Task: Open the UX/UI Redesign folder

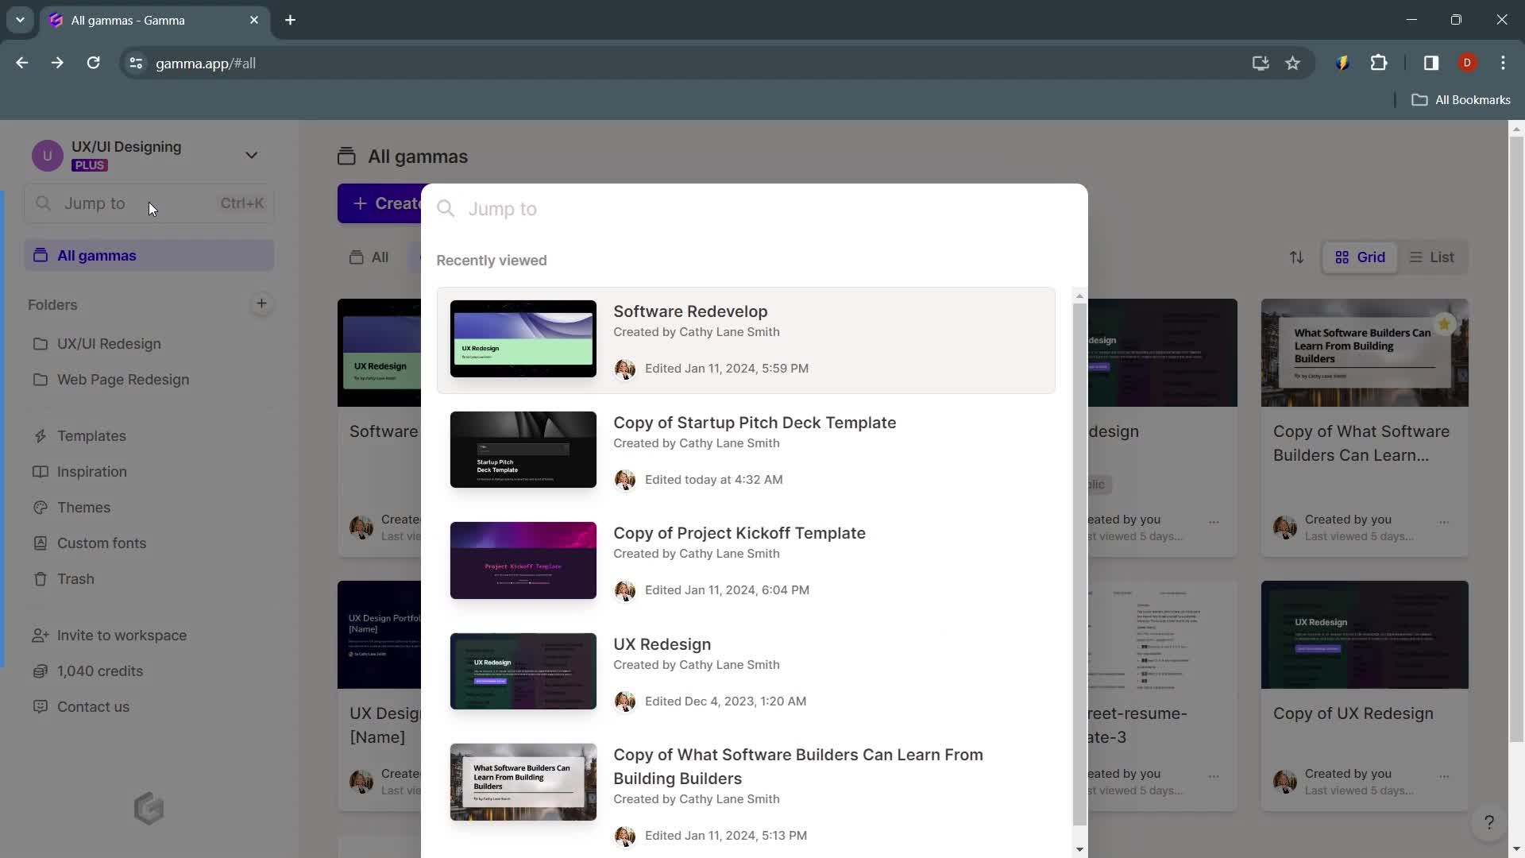Action: pyautogui.click(x=109, y=342)
